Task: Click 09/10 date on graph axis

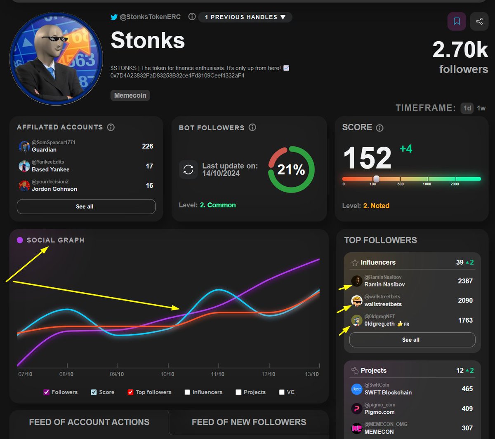Action: [x=117, y=374]
